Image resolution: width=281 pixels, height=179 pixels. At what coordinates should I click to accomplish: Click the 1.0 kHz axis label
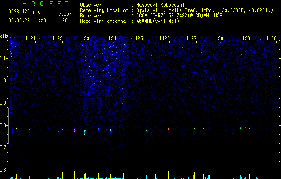tap(4, 81)
